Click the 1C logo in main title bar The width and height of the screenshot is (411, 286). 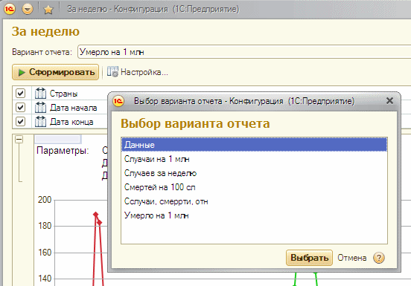10,9
